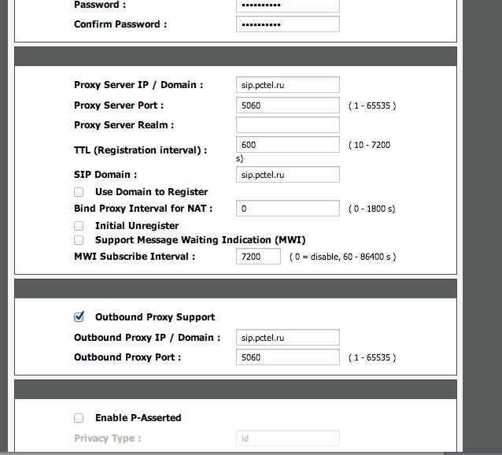Viewport: 502px width, 455px height.
Task: Click the greyed-out Privacy Type field
Action: (287, 438)
